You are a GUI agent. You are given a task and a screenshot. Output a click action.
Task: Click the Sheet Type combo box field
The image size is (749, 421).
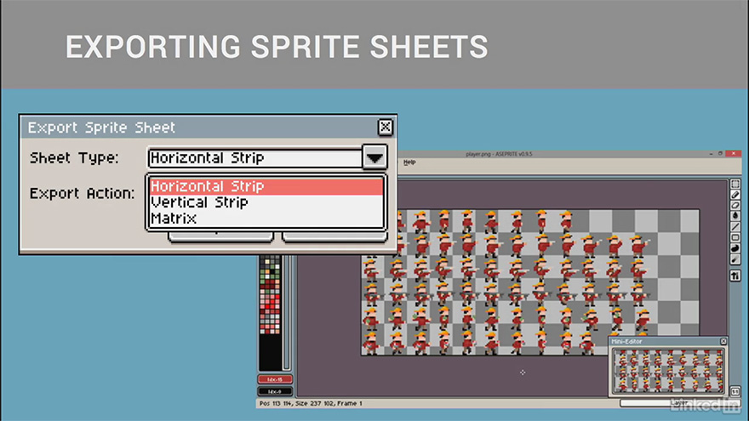255,157
